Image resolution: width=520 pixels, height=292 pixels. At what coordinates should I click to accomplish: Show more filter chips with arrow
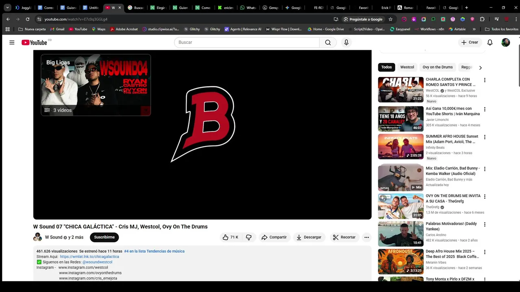click(480, 68)
